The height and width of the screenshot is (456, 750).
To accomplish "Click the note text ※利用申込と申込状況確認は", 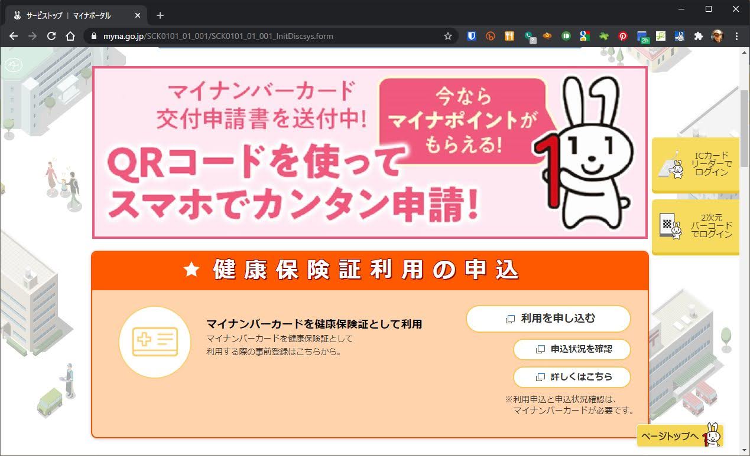I will (x=560, y=399).
